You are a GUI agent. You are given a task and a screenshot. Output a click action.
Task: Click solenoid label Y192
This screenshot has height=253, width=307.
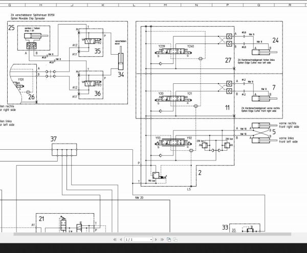point(98,42)
